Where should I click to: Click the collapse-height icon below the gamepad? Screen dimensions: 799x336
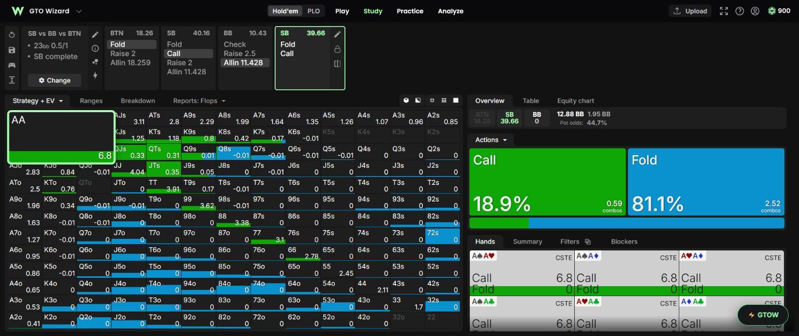(x=12, y=80)
